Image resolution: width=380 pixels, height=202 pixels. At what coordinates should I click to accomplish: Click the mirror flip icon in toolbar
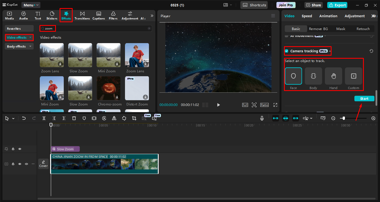[114, 118]
